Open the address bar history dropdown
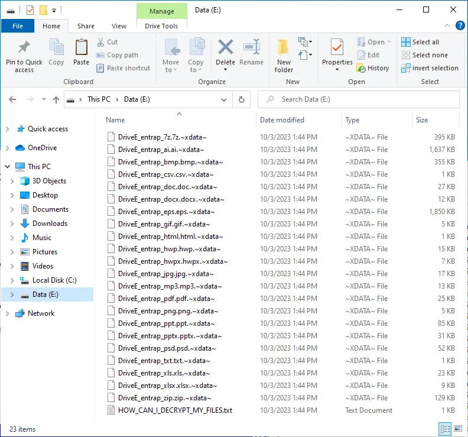Viewport: 468px width, 437px height. (224, 99)
